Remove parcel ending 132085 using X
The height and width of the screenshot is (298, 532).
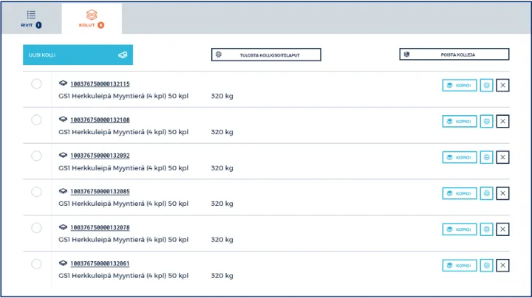pos(502,193)
